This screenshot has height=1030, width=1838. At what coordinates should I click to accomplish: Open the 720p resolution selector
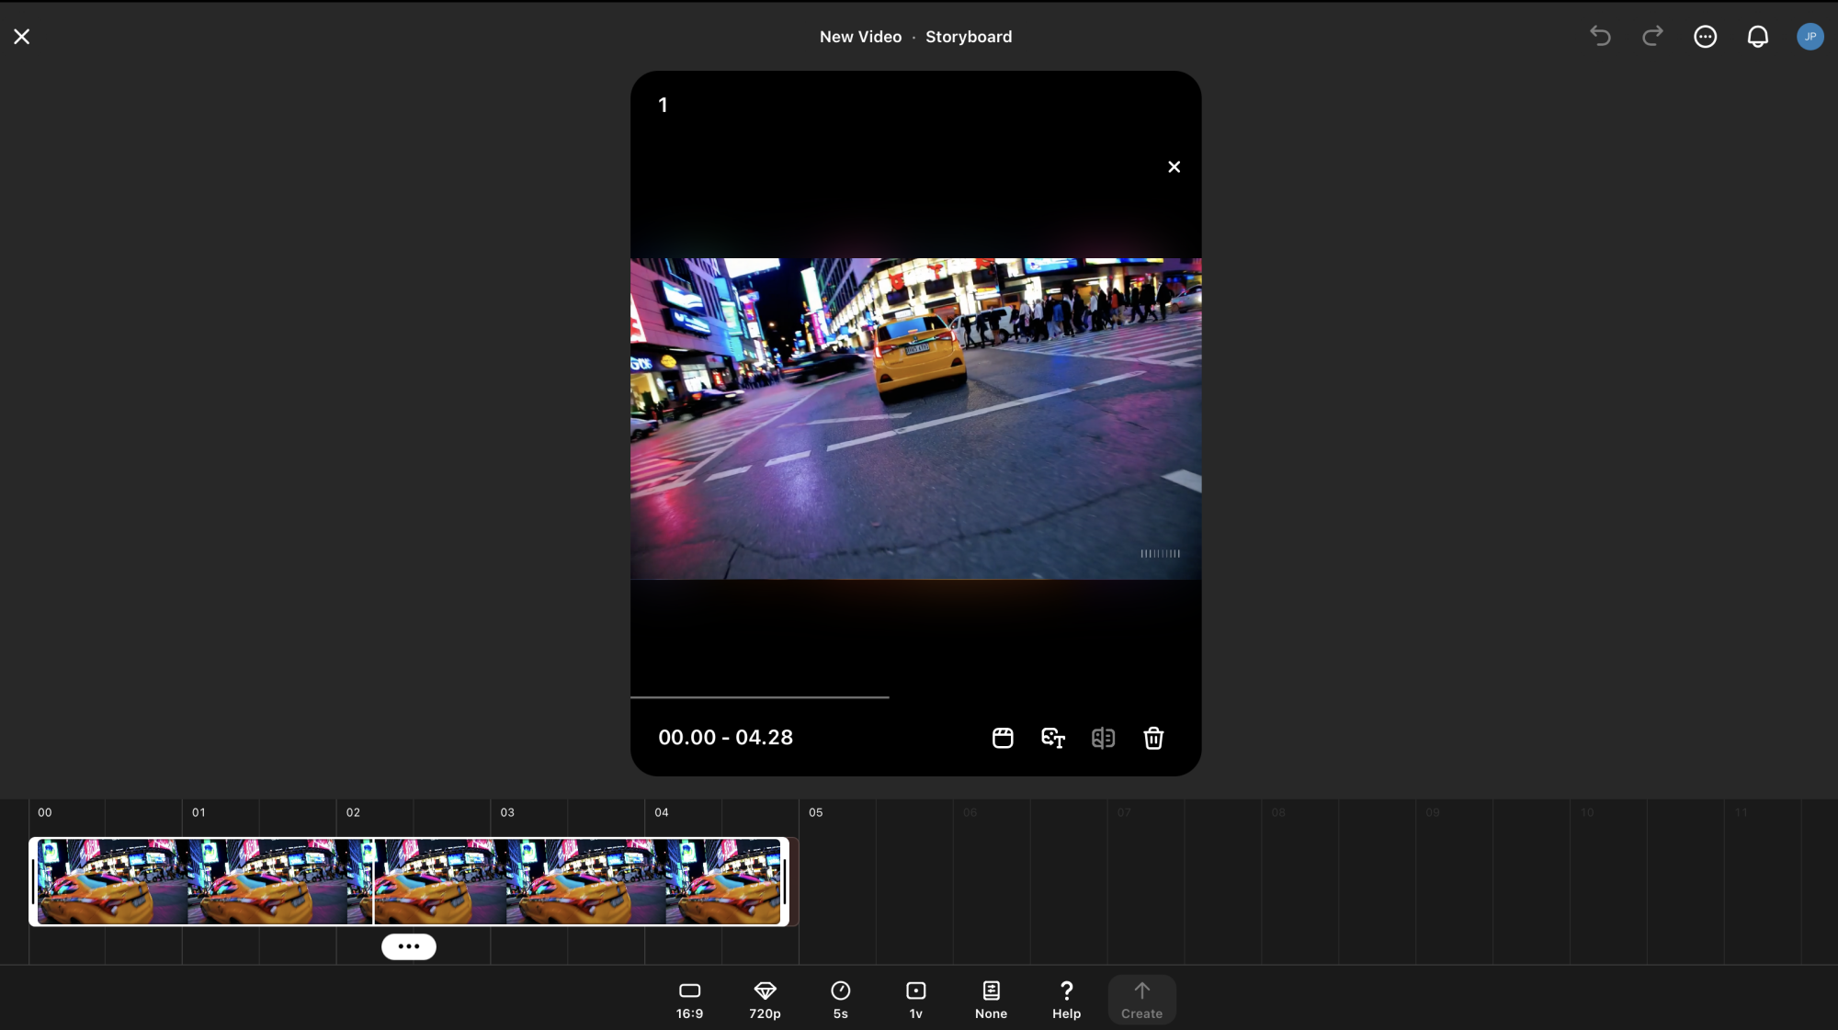click(765, 1000)
